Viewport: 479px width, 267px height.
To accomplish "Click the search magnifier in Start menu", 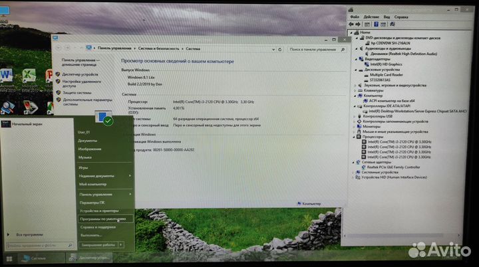I will pyautogui.click(x=70, y=245).
